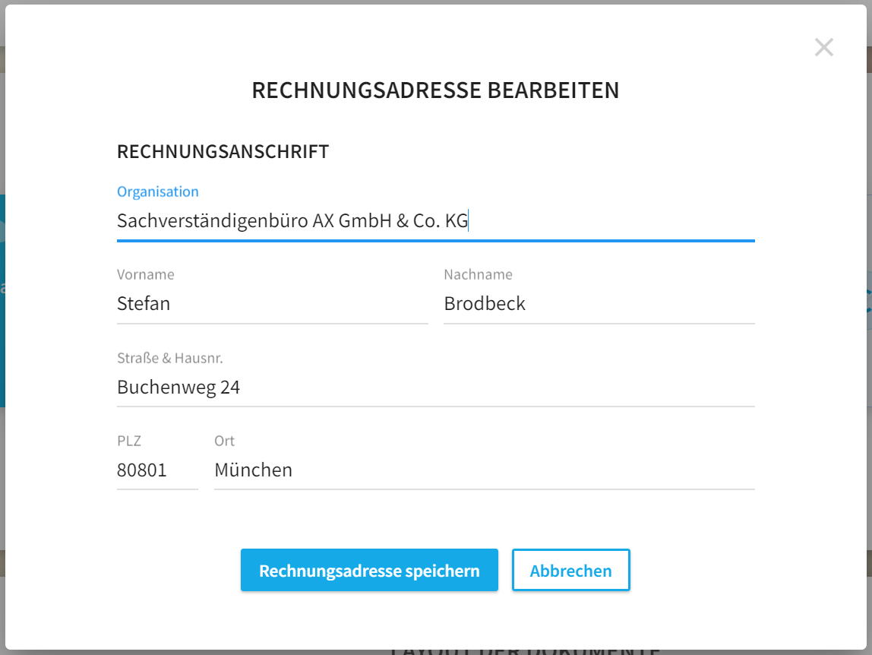Save with Rechnungsadresse speichern button

click(x=369, y=570)
